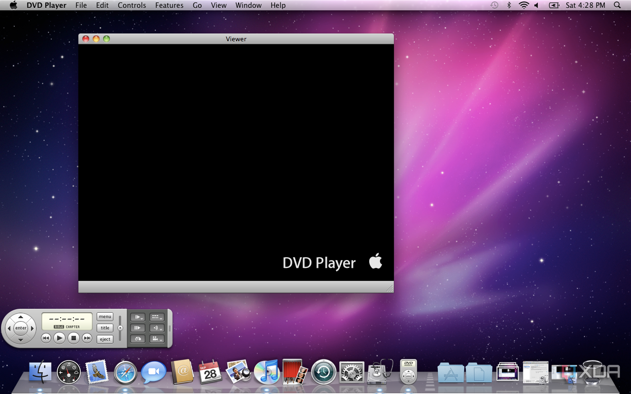The height and width of the screenshot is (394, 631).
Task: Click the return button in controller drawer
Action: click(x=138, y=339)
